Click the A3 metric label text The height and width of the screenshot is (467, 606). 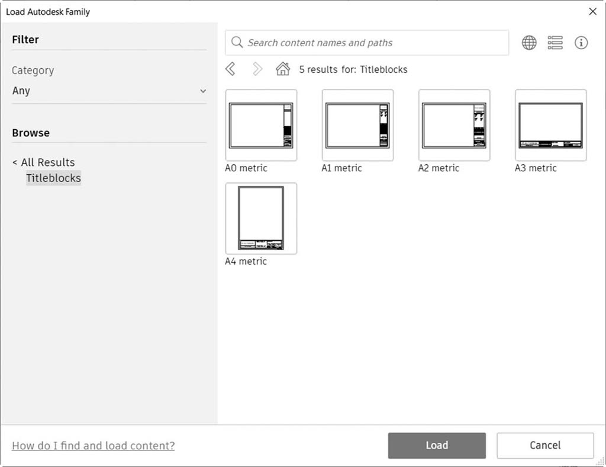pos(536,168)
